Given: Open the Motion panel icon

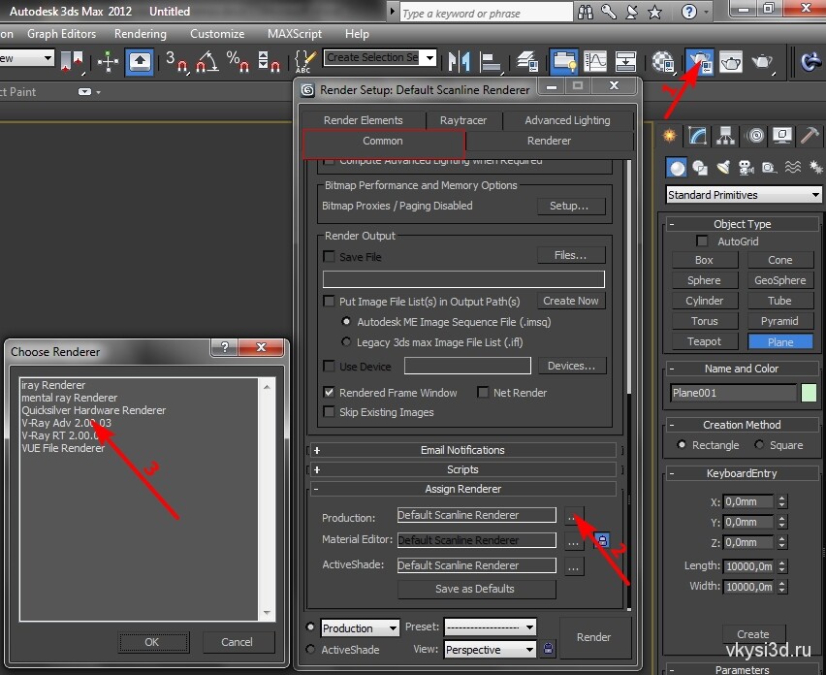Looking at the screenshot, I should [x=756, y=136].
